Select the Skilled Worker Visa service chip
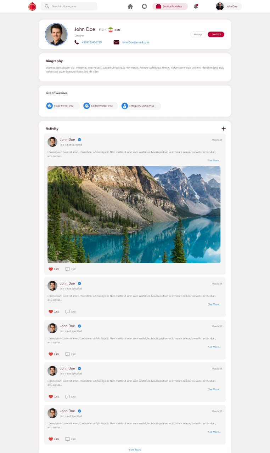The height and width of the screenshot is (453, 270). point(100,106)
